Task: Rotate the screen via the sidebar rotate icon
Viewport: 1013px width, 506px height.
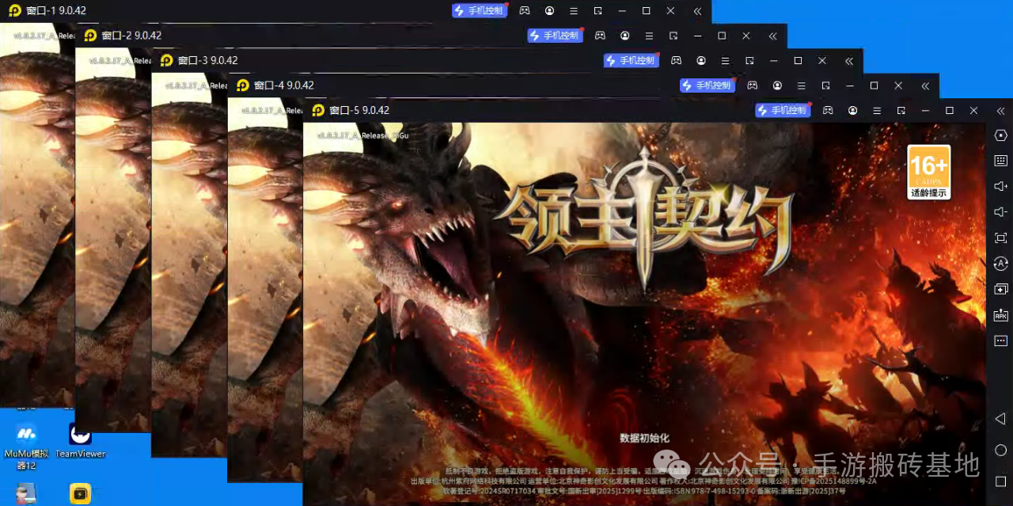Action: coord(1000,263)
